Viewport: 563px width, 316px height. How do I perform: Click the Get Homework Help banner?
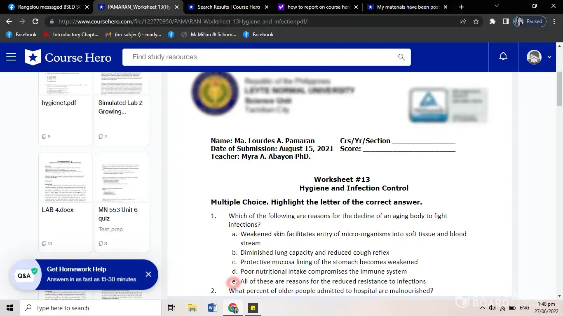coord(91,274)
